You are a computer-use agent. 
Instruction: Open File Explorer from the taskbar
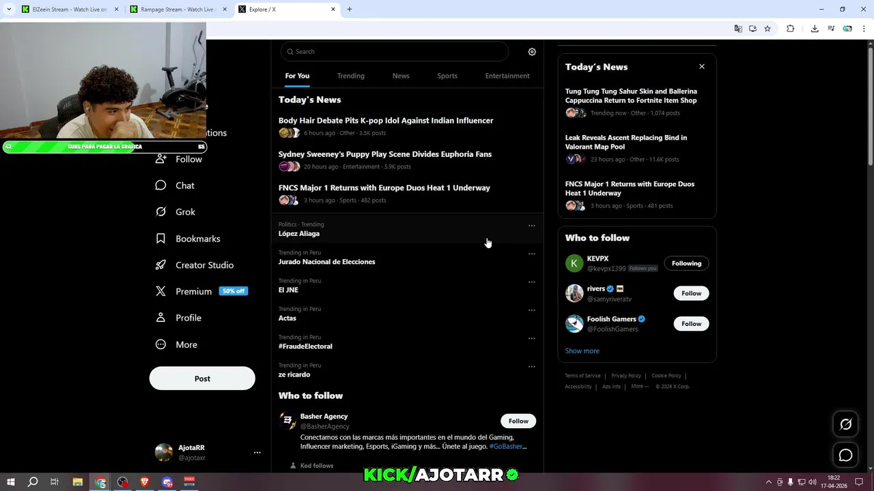(78, 482)
